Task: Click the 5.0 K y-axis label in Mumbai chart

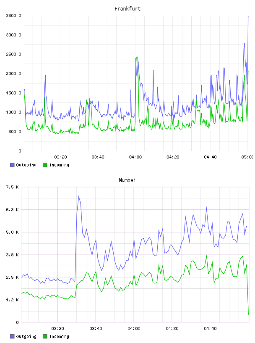Action: 13,232
